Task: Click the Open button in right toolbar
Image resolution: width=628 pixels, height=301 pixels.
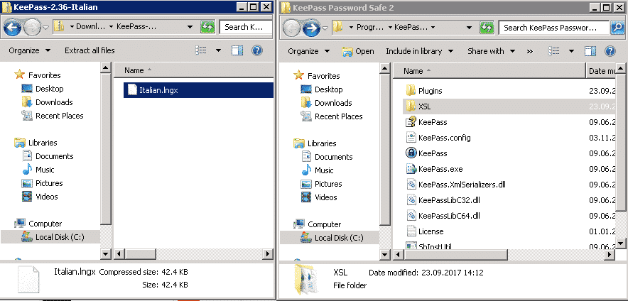Action: [x=358, y=51]
